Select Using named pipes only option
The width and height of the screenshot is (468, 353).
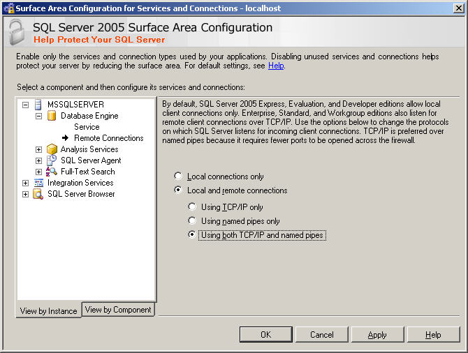coord(192,221)
